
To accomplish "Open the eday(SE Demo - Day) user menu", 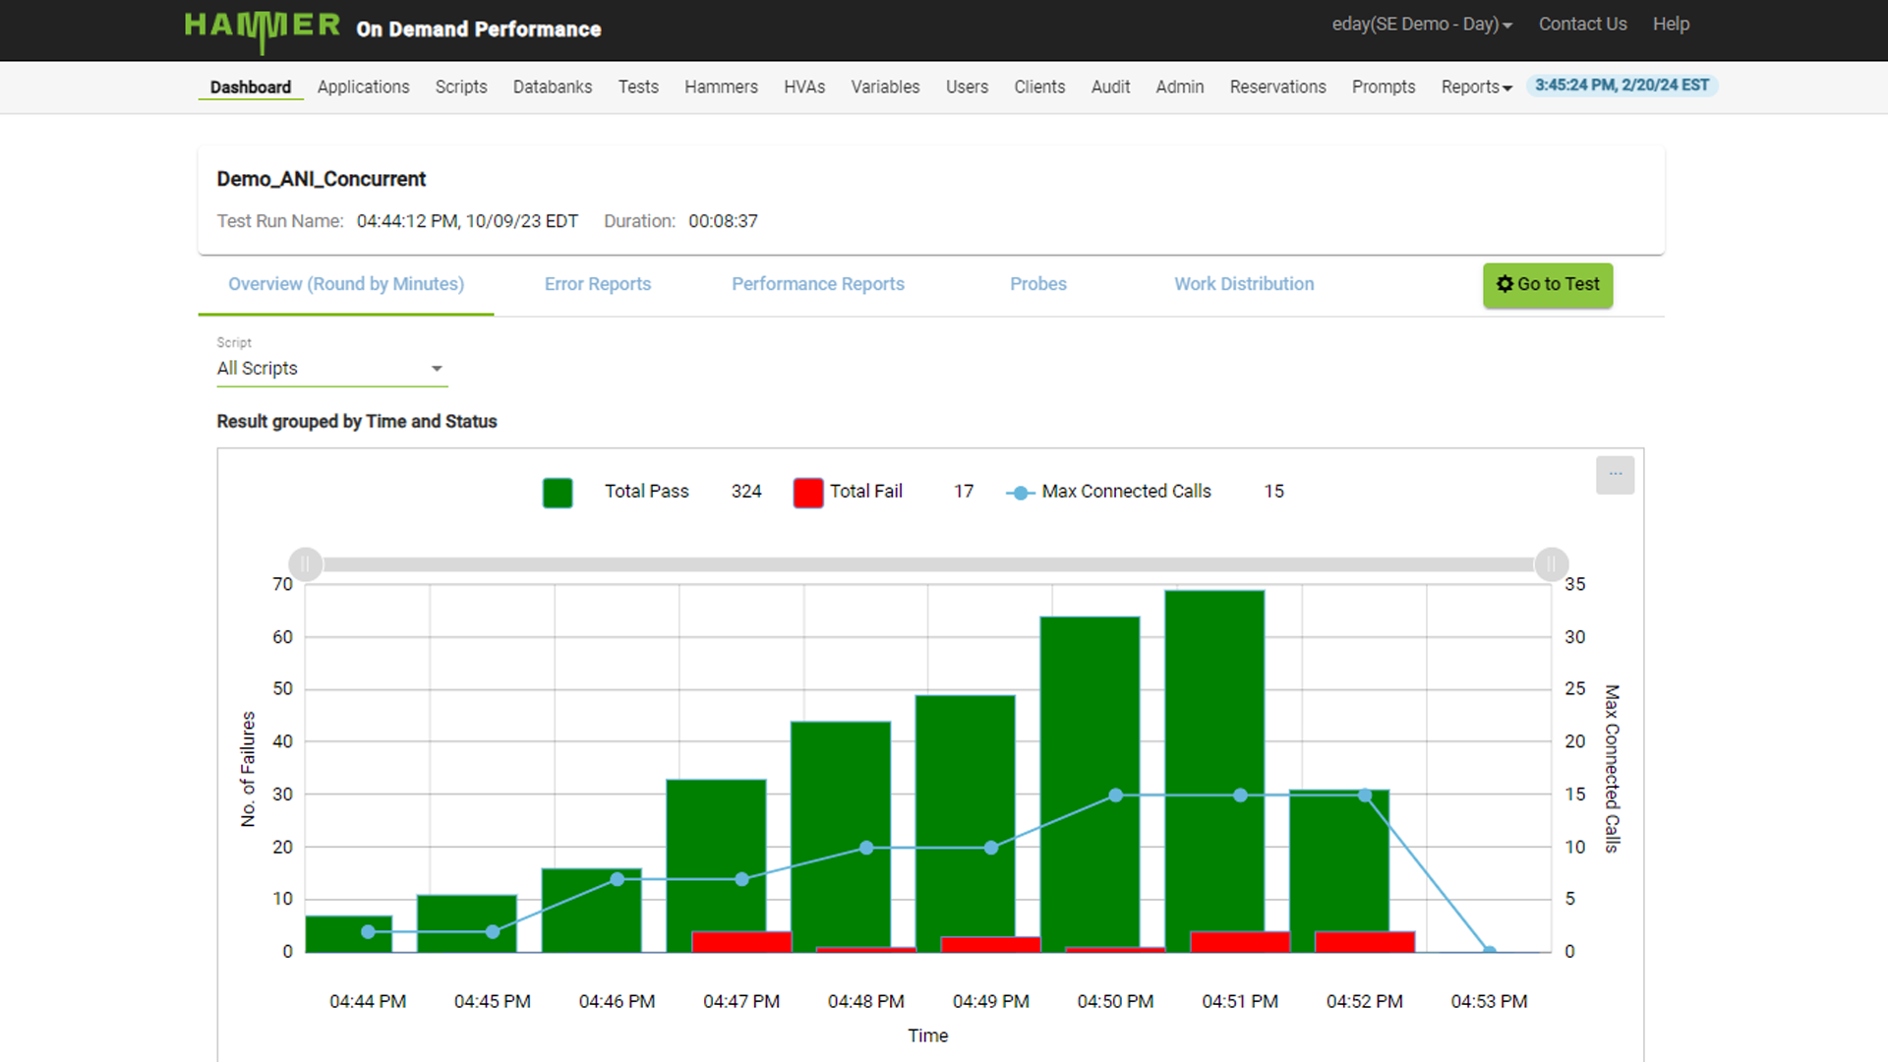I will (1421, 24).
